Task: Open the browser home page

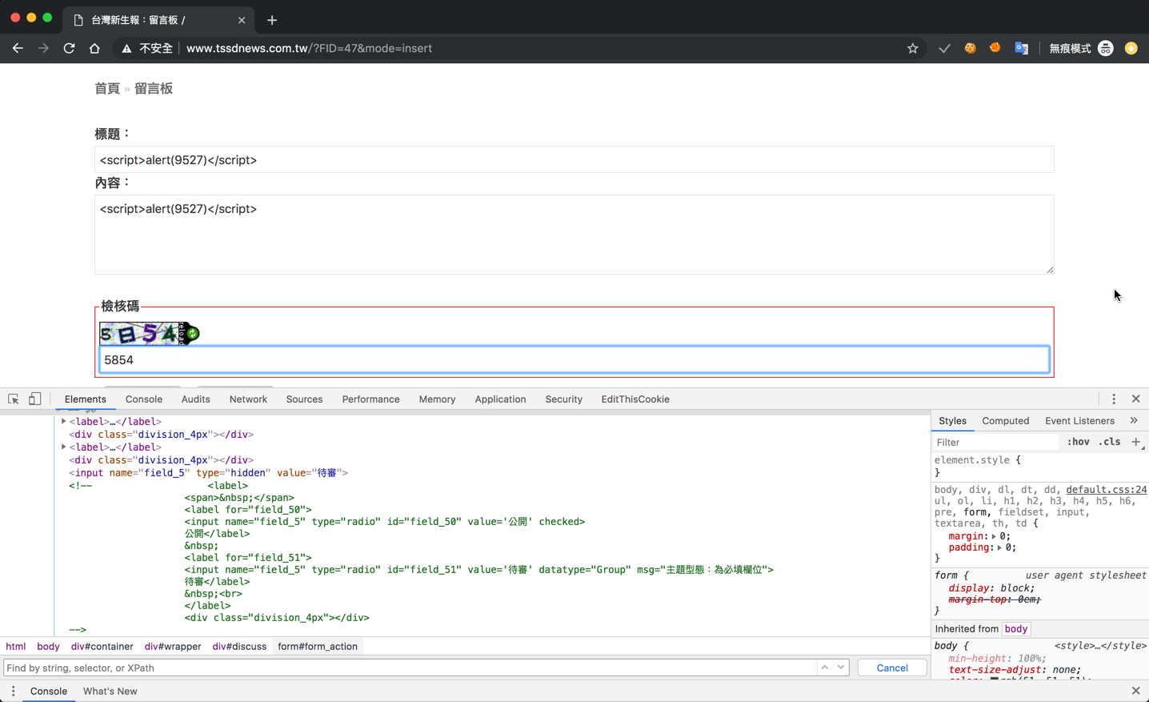Action: click(x=94, y=48)
